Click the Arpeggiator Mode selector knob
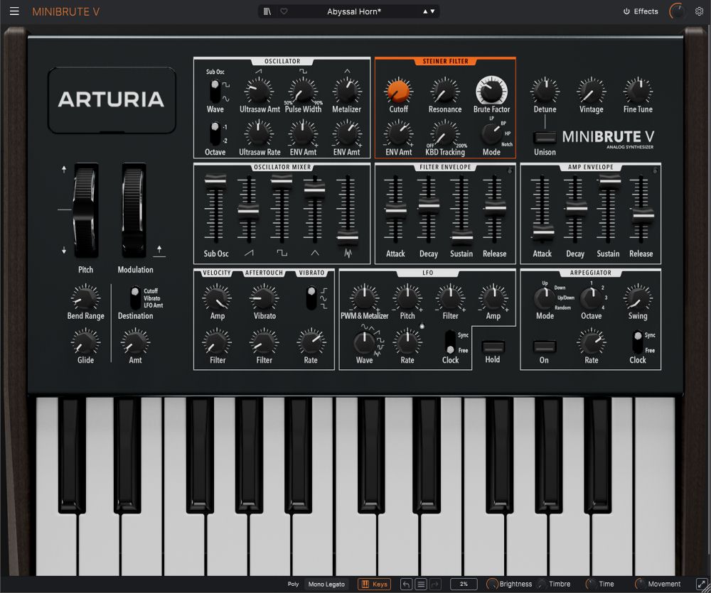711x593 pixels. coord(545,298)
